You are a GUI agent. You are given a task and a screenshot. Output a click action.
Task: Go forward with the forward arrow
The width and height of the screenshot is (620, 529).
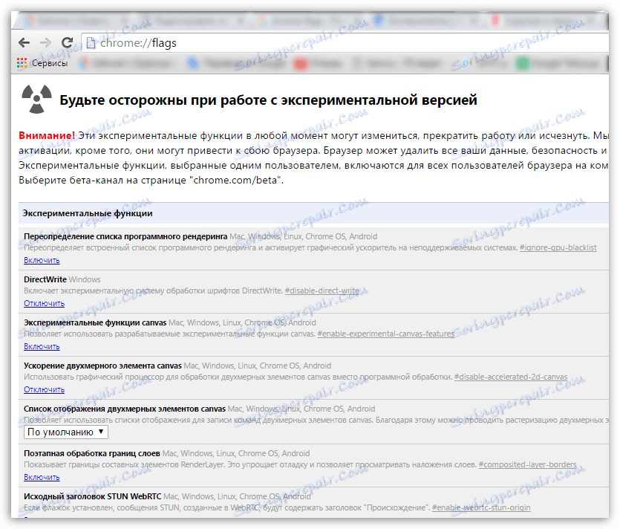click(46, 43)
